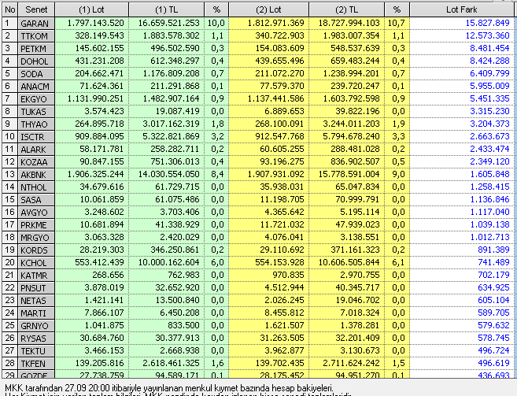
Task: Click TTKOM lot difference 12.573.360
Action: 487,35
